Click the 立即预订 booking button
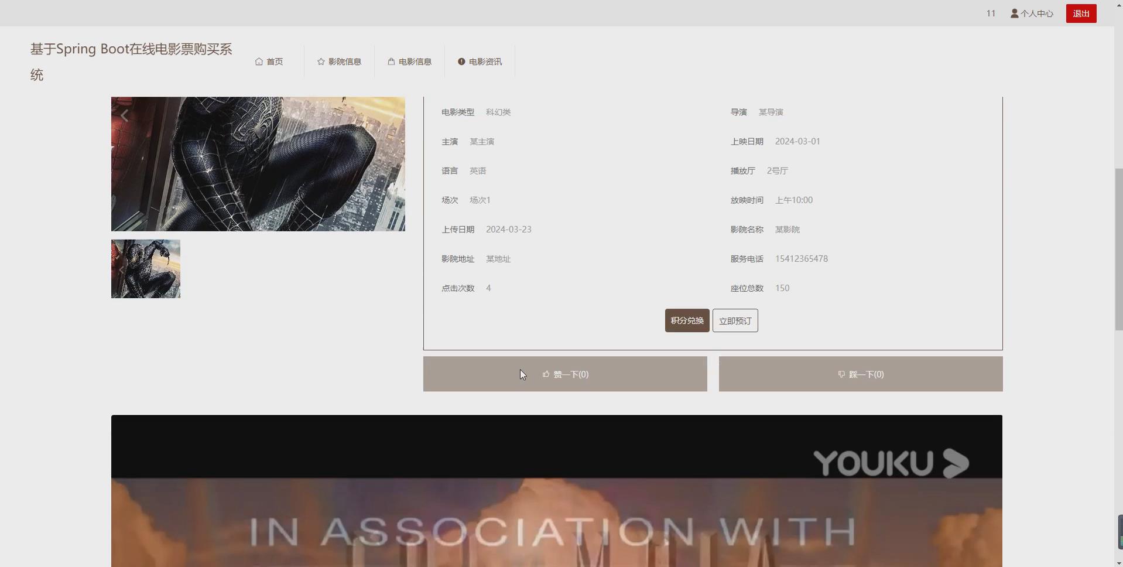1123x567 pixels. [734, 320]
